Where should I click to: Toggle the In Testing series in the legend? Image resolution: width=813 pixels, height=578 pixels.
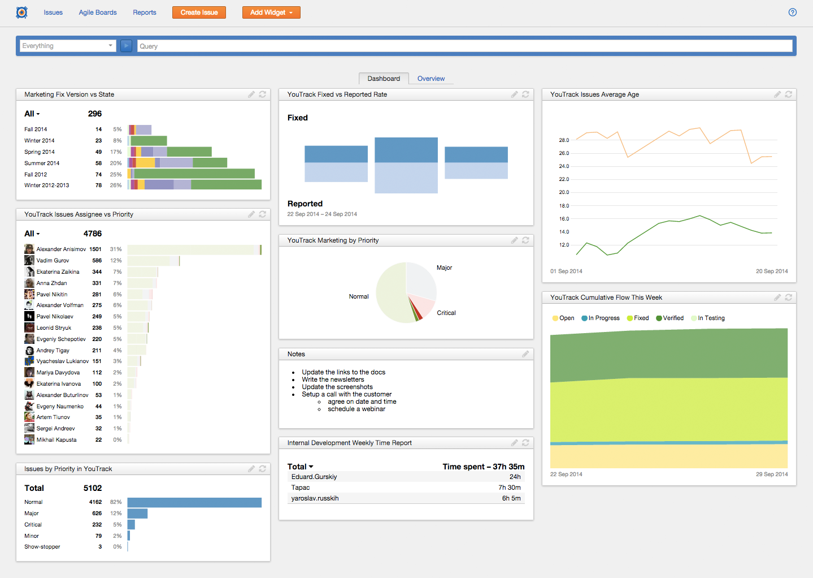pos(708,318)
